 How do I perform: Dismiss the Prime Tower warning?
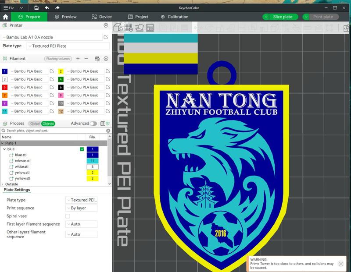(x=341, y=264)
